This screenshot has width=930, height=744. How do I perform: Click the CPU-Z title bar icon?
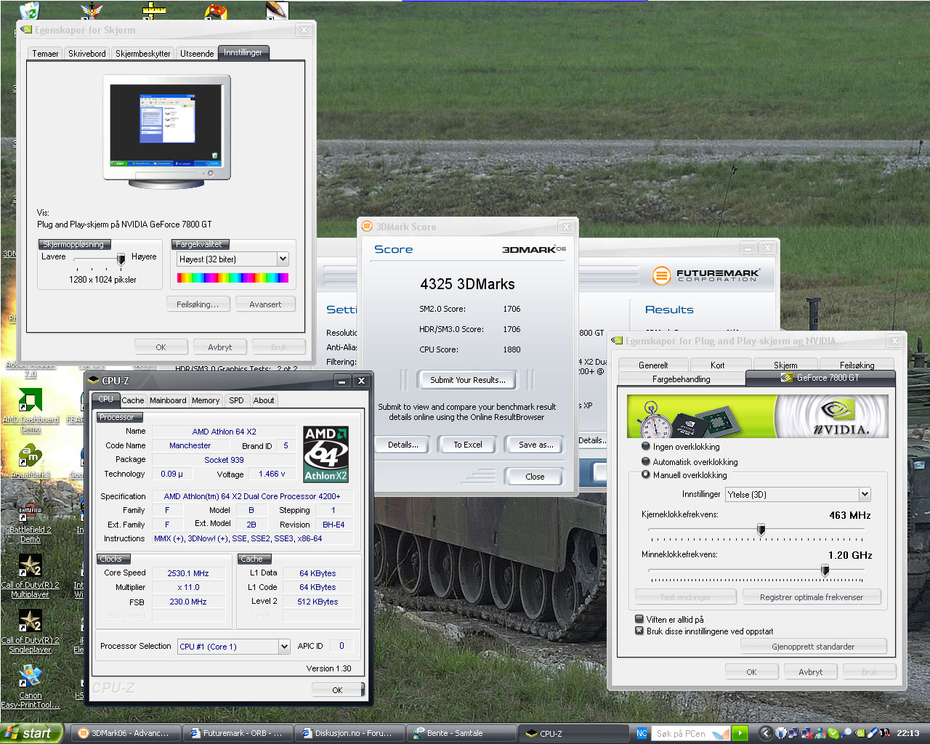pyautogui.click(x=93, y=380)
